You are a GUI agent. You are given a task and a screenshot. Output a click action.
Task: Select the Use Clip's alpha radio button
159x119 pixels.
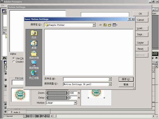[x=14, y=58]
